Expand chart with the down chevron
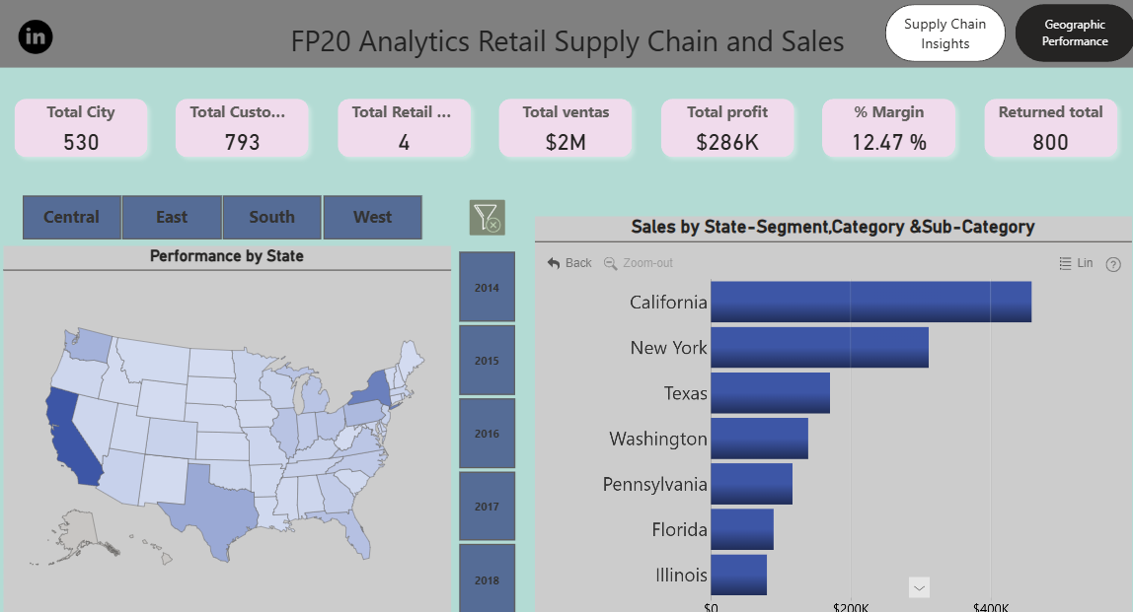This screenshot has height=612, width=1133. click(x=919, y=587)
